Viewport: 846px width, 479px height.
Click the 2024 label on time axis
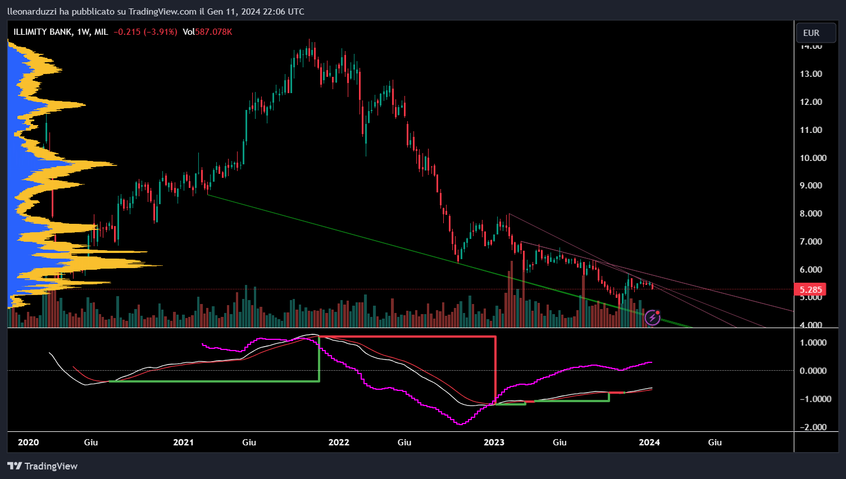(649, 443)
